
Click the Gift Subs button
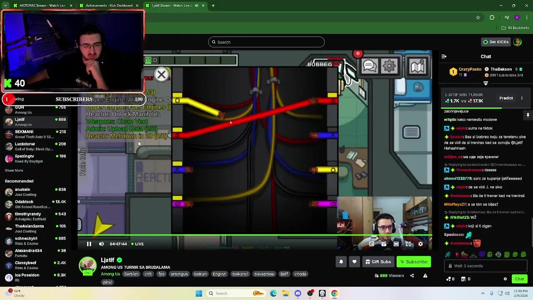[378, 262]
